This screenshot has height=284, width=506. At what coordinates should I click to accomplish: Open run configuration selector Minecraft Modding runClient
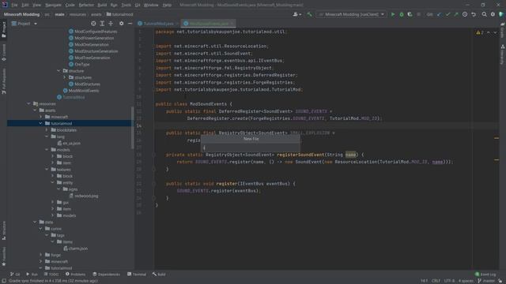coord(351,14)
